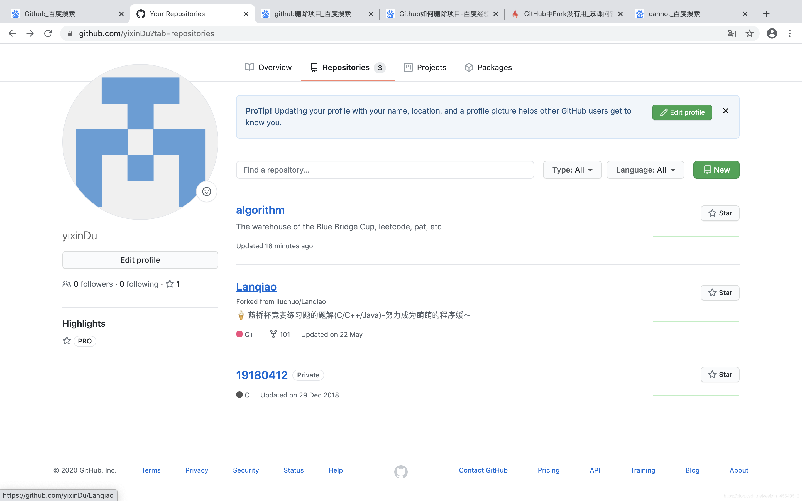The width and height of the screenshot is (802, 501).
Task: Open the Privacy footer link
Action: point(197,470)
